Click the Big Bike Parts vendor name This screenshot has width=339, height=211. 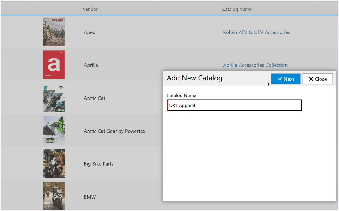[x=99, y=164]
